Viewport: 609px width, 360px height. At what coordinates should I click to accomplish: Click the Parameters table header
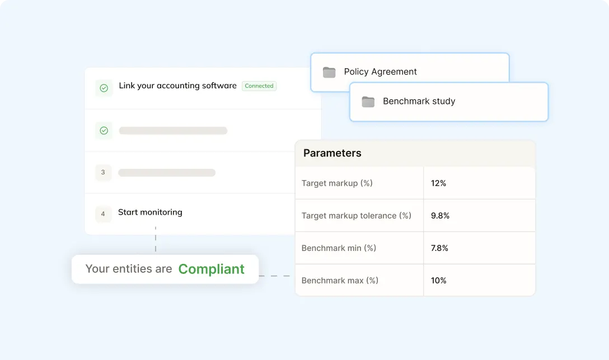[x=332, y=153]
